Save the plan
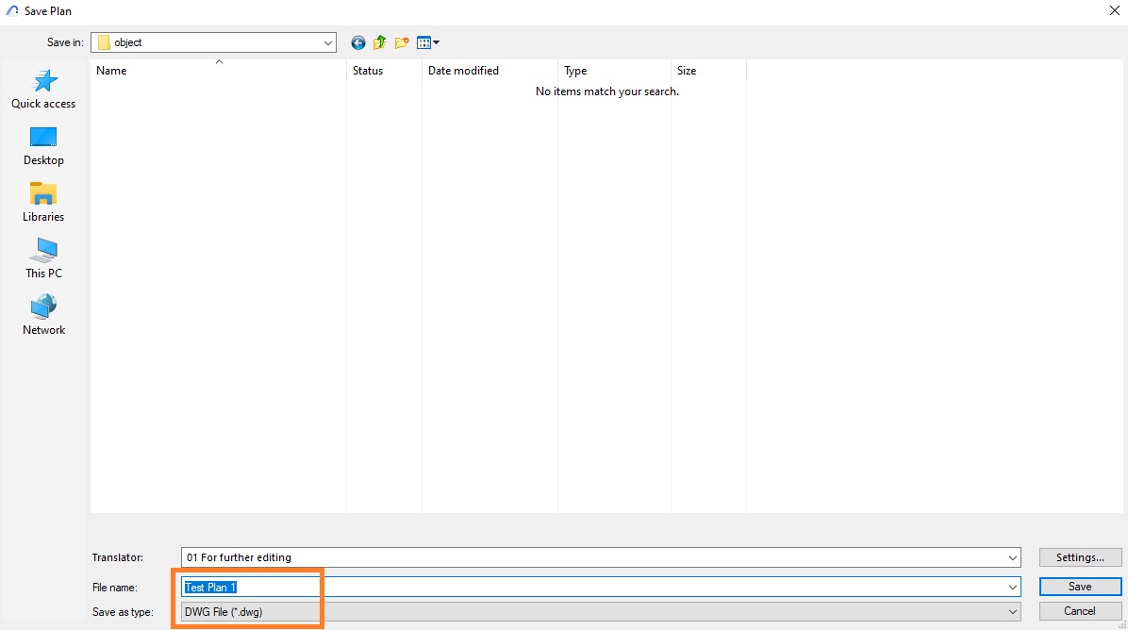This screenshot has height=630, width=1128. tap(1080, 587)
